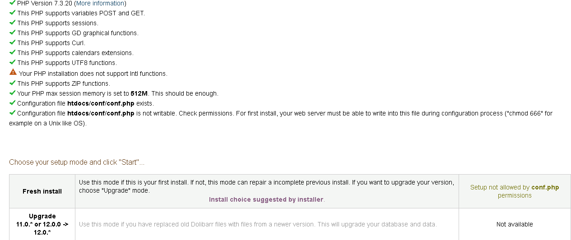
Task: Click green checkmark beside PHP Version 7.3.20
Action: point(12,3)
